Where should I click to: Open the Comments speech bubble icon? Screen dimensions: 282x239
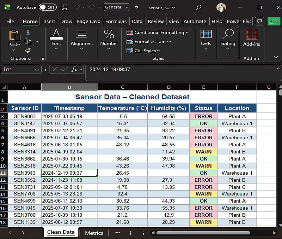[x=259, y=21]
